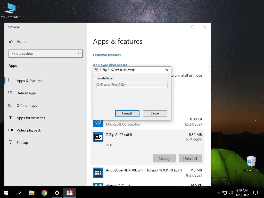The width and height of the screenshot is (264, 198).
Task: Open Apps for websites page
Action: pos(31,118)
